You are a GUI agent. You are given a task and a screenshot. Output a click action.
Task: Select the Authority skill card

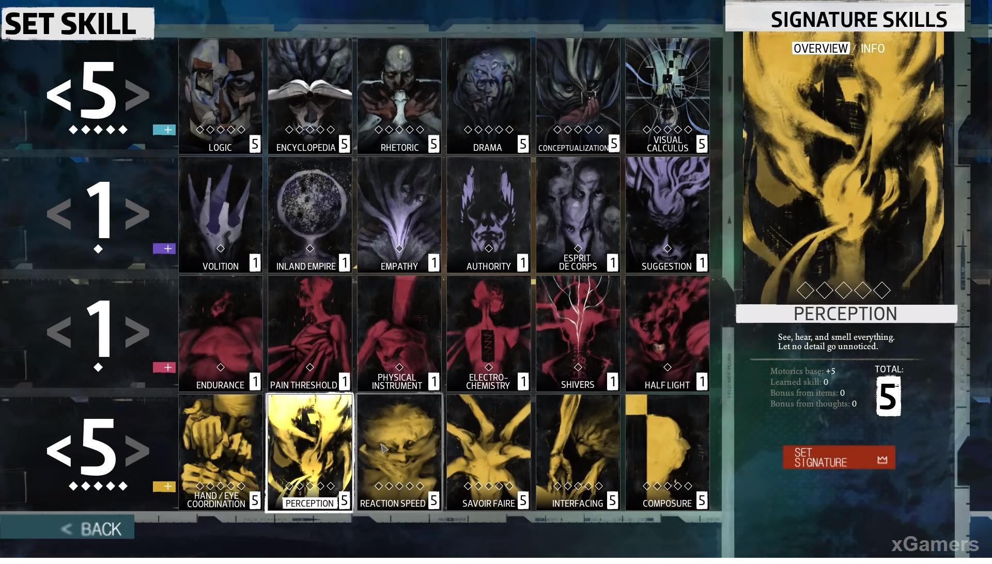pyautogui.click(x=489, y=215)
